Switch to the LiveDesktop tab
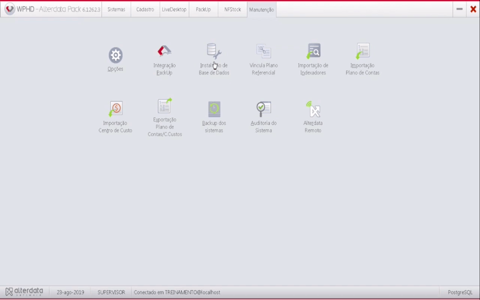Image resolution: width=480 pixels, height=300 pixels. [174, 9]
